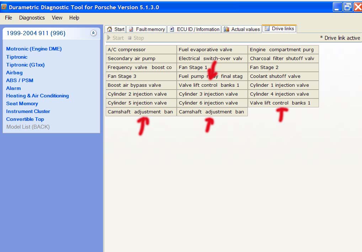Open the Convertible Top module
362x252 pixels.
pyautogui.click(x=25, y=119)
